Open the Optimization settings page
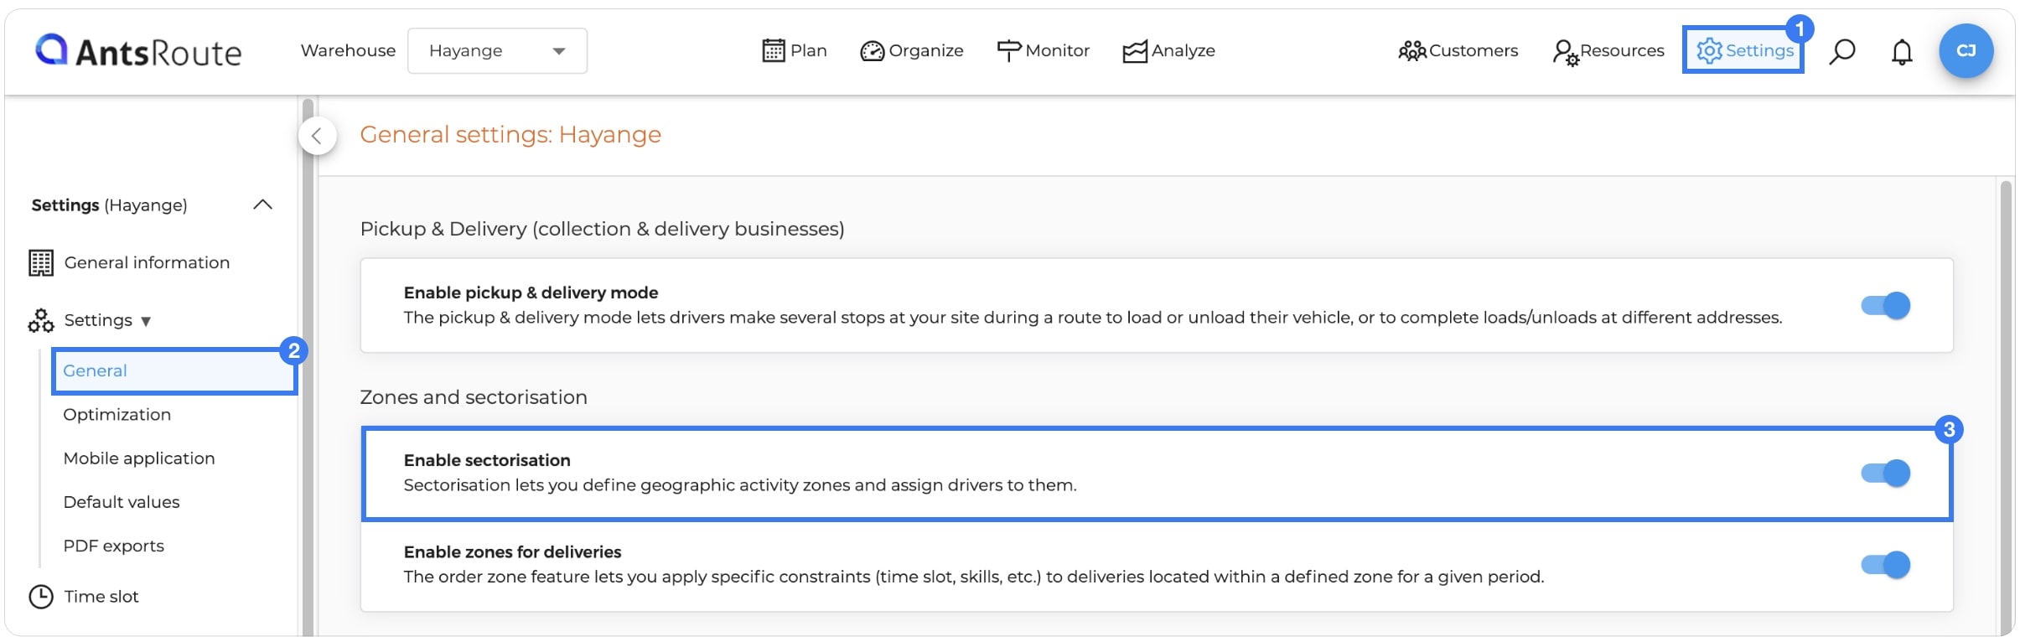 [117, 415]
